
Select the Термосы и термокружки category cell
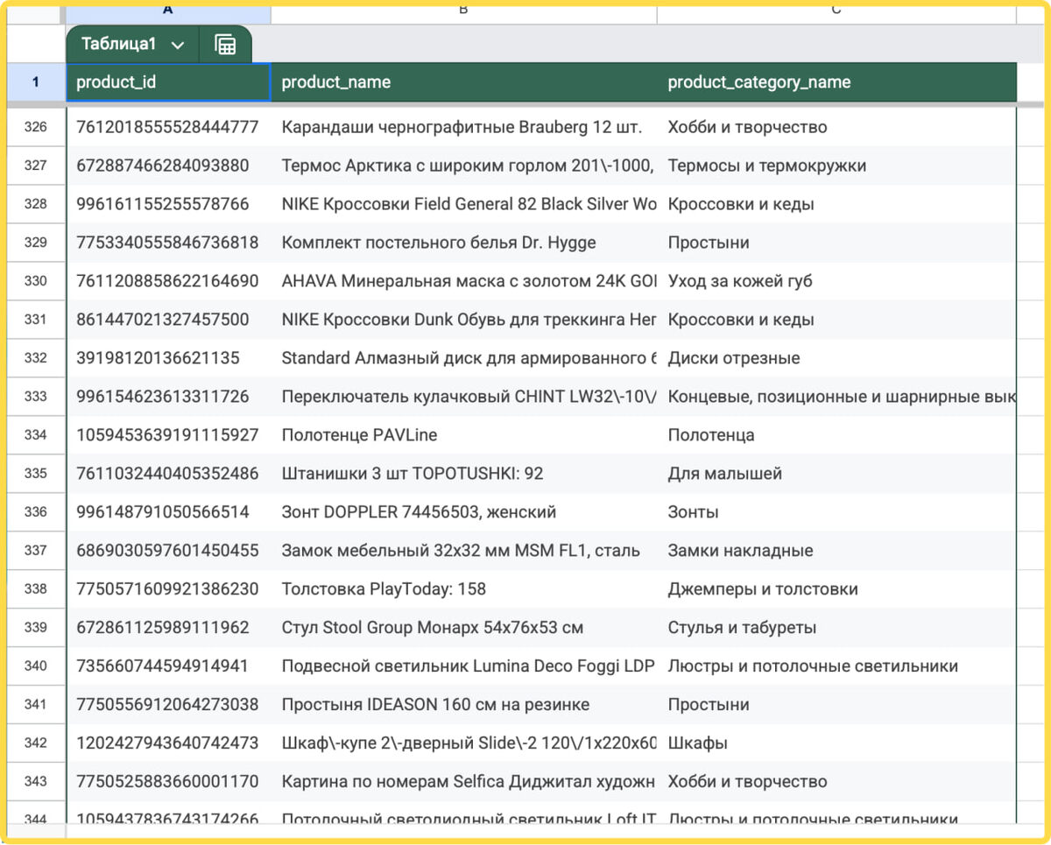(x=836, y=165)
